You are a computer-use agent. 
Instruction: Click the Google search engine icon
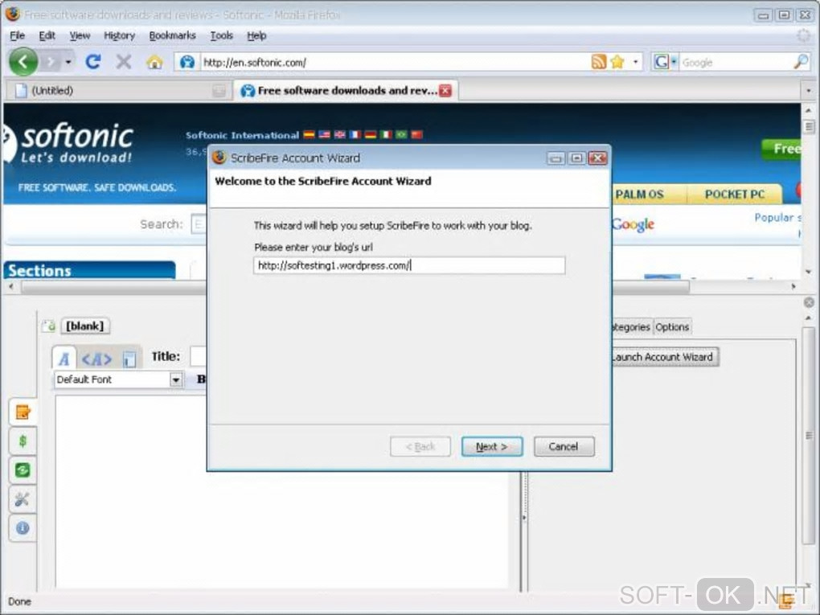coord(661,62)
